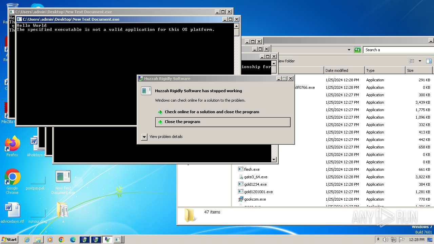This screenshot has width=434, height=244.
Task: Click the 1,281 KB size cell
Action: [422, 192]
